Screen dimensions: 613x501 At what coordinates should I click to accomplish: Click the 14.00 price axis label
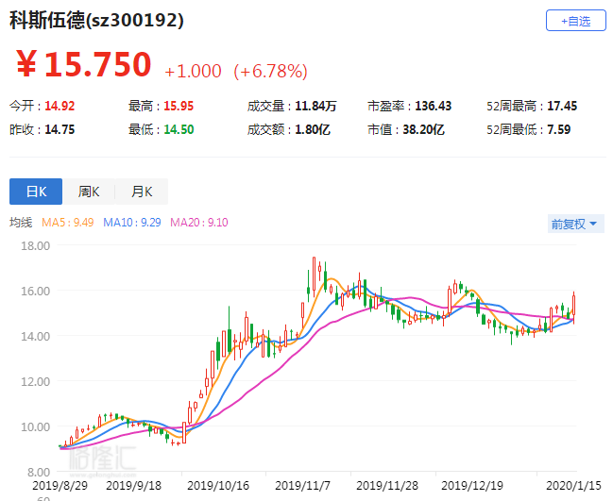[x=36, y=336]
